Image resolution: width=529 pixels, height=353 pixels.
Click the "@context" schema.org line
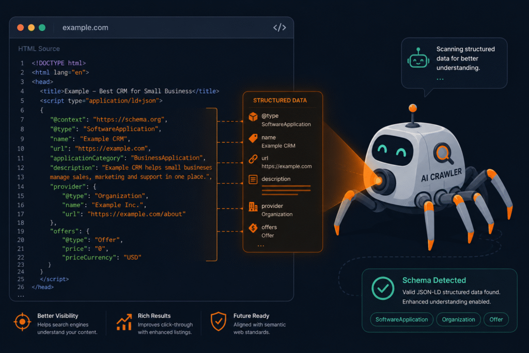pyautogui.click(x=108, y=119)
